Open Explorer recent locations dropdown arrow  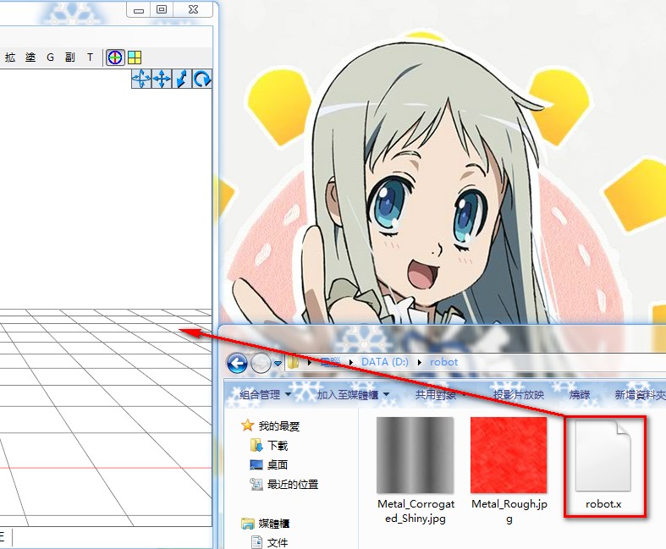pyautogui.click(x=278, y=364)
